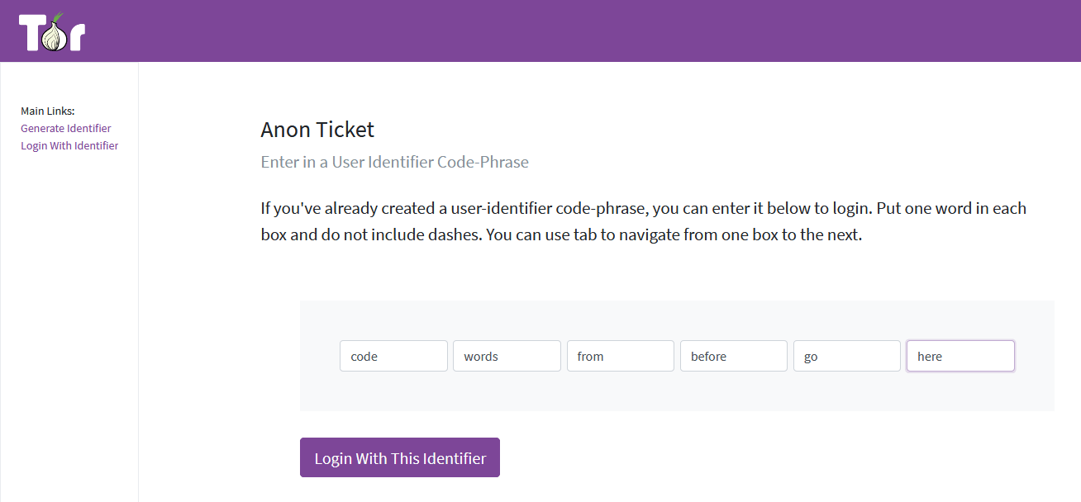
Task: Focus the fourth box containing "before"
Action: point(734,356)
